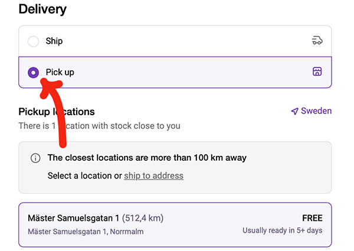The width and height of the screenshot is (354, 251).
Task: Click the info circle icon in notice
Action: pos(35,158)
